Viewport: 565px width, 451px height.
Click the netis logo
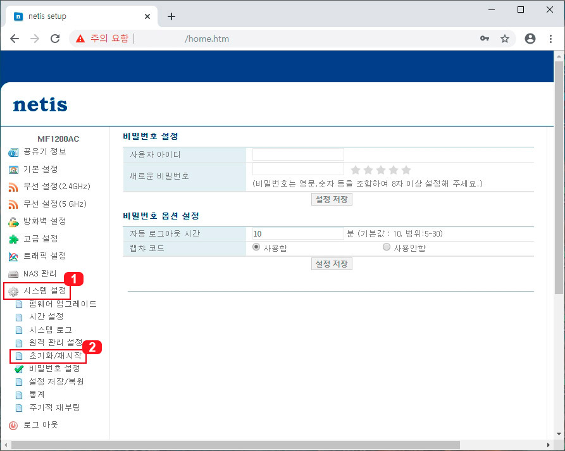(40, 105)
